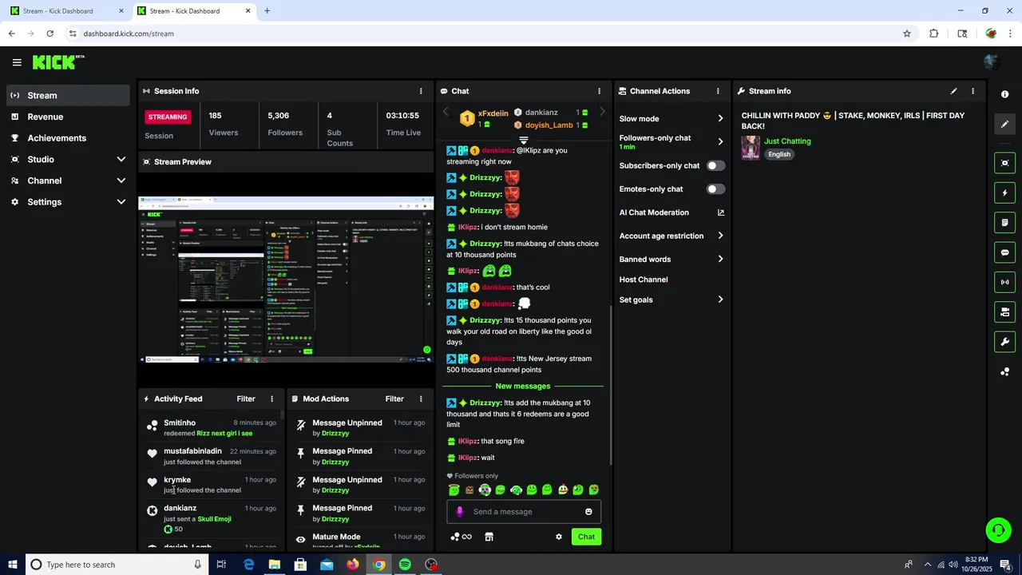
Task: Open the support headset bubble
Action: (997, 529)
